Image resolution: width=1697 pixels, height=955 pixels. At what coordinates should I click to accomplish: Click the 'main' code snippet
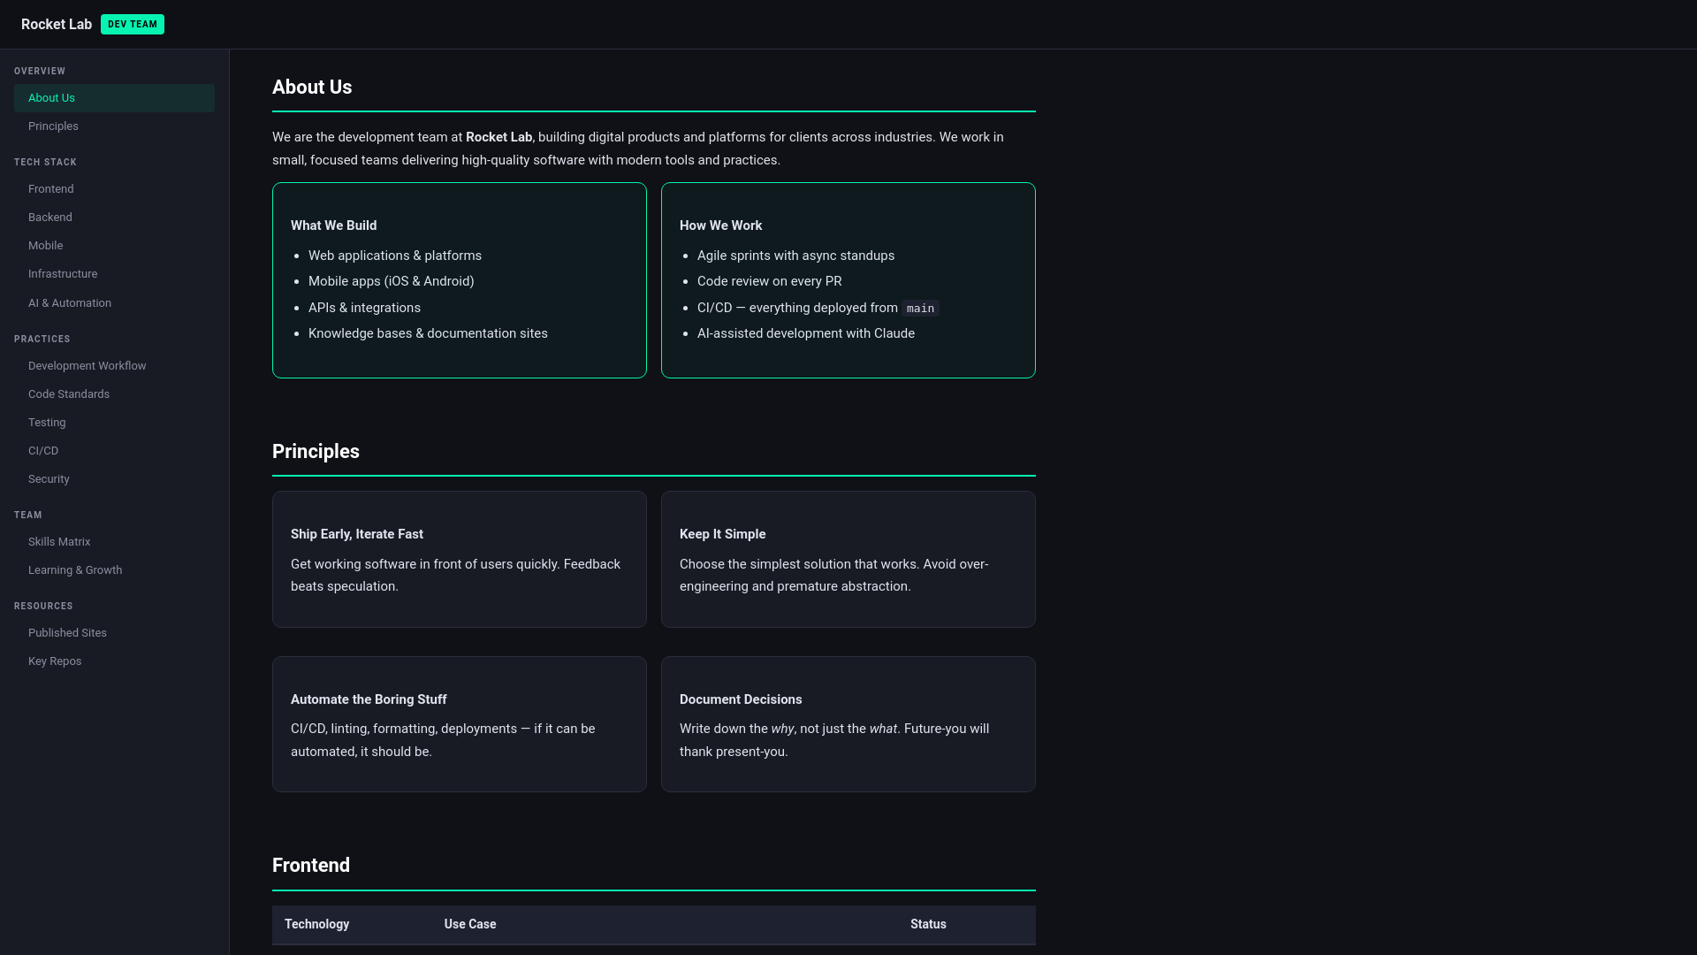920,309
